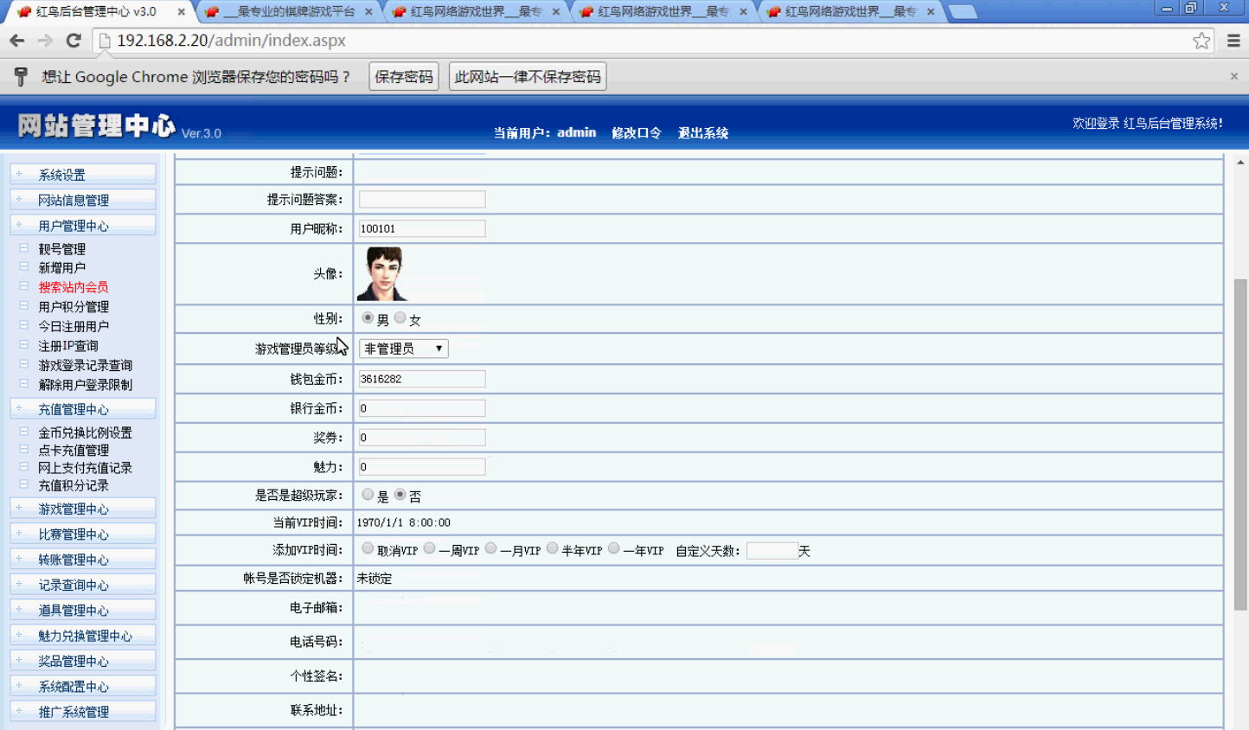Set super player option to yes
The height and width of the screenshot is (730, 1249).
[x=368, y=495]
